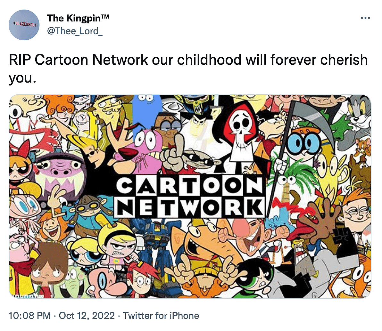This screenshot has width=382, height=331.
Task: Click the Twitter for iPhone source label
Action: pos(161,316)
